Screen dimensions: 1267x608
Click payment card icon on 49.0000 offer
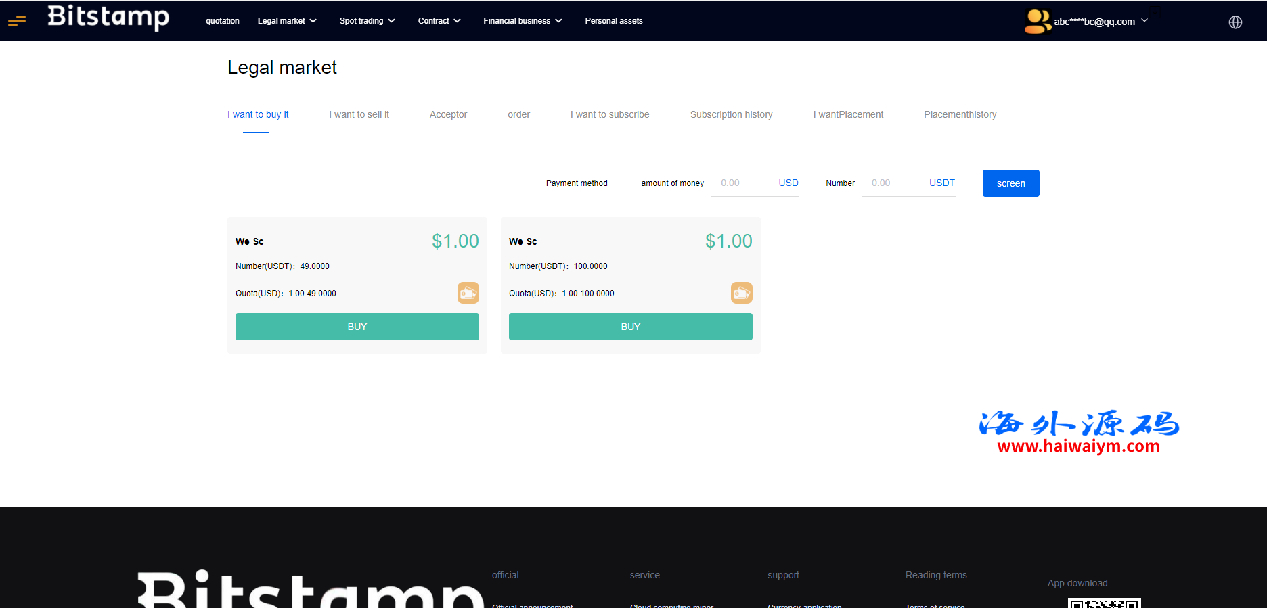tap(468, 293)
